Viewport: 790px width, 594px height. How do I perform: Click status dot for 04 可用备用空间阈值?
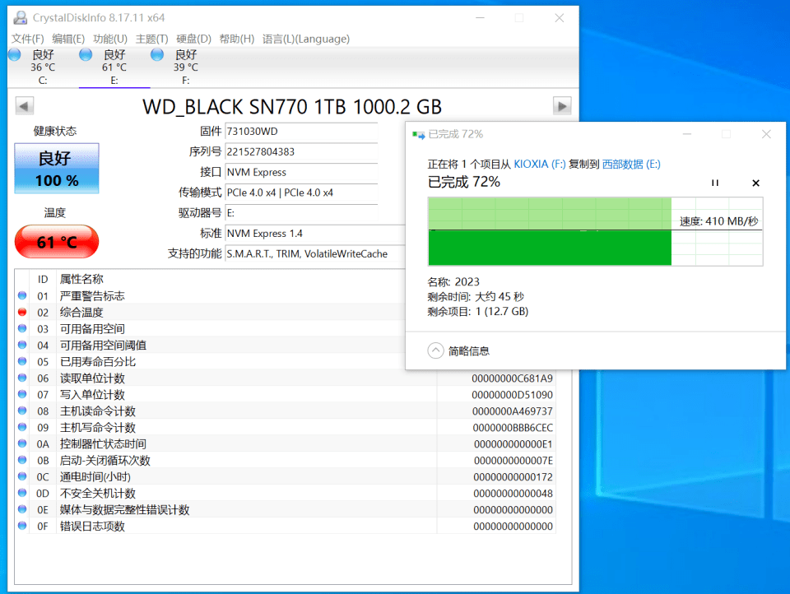click(22, 345)
